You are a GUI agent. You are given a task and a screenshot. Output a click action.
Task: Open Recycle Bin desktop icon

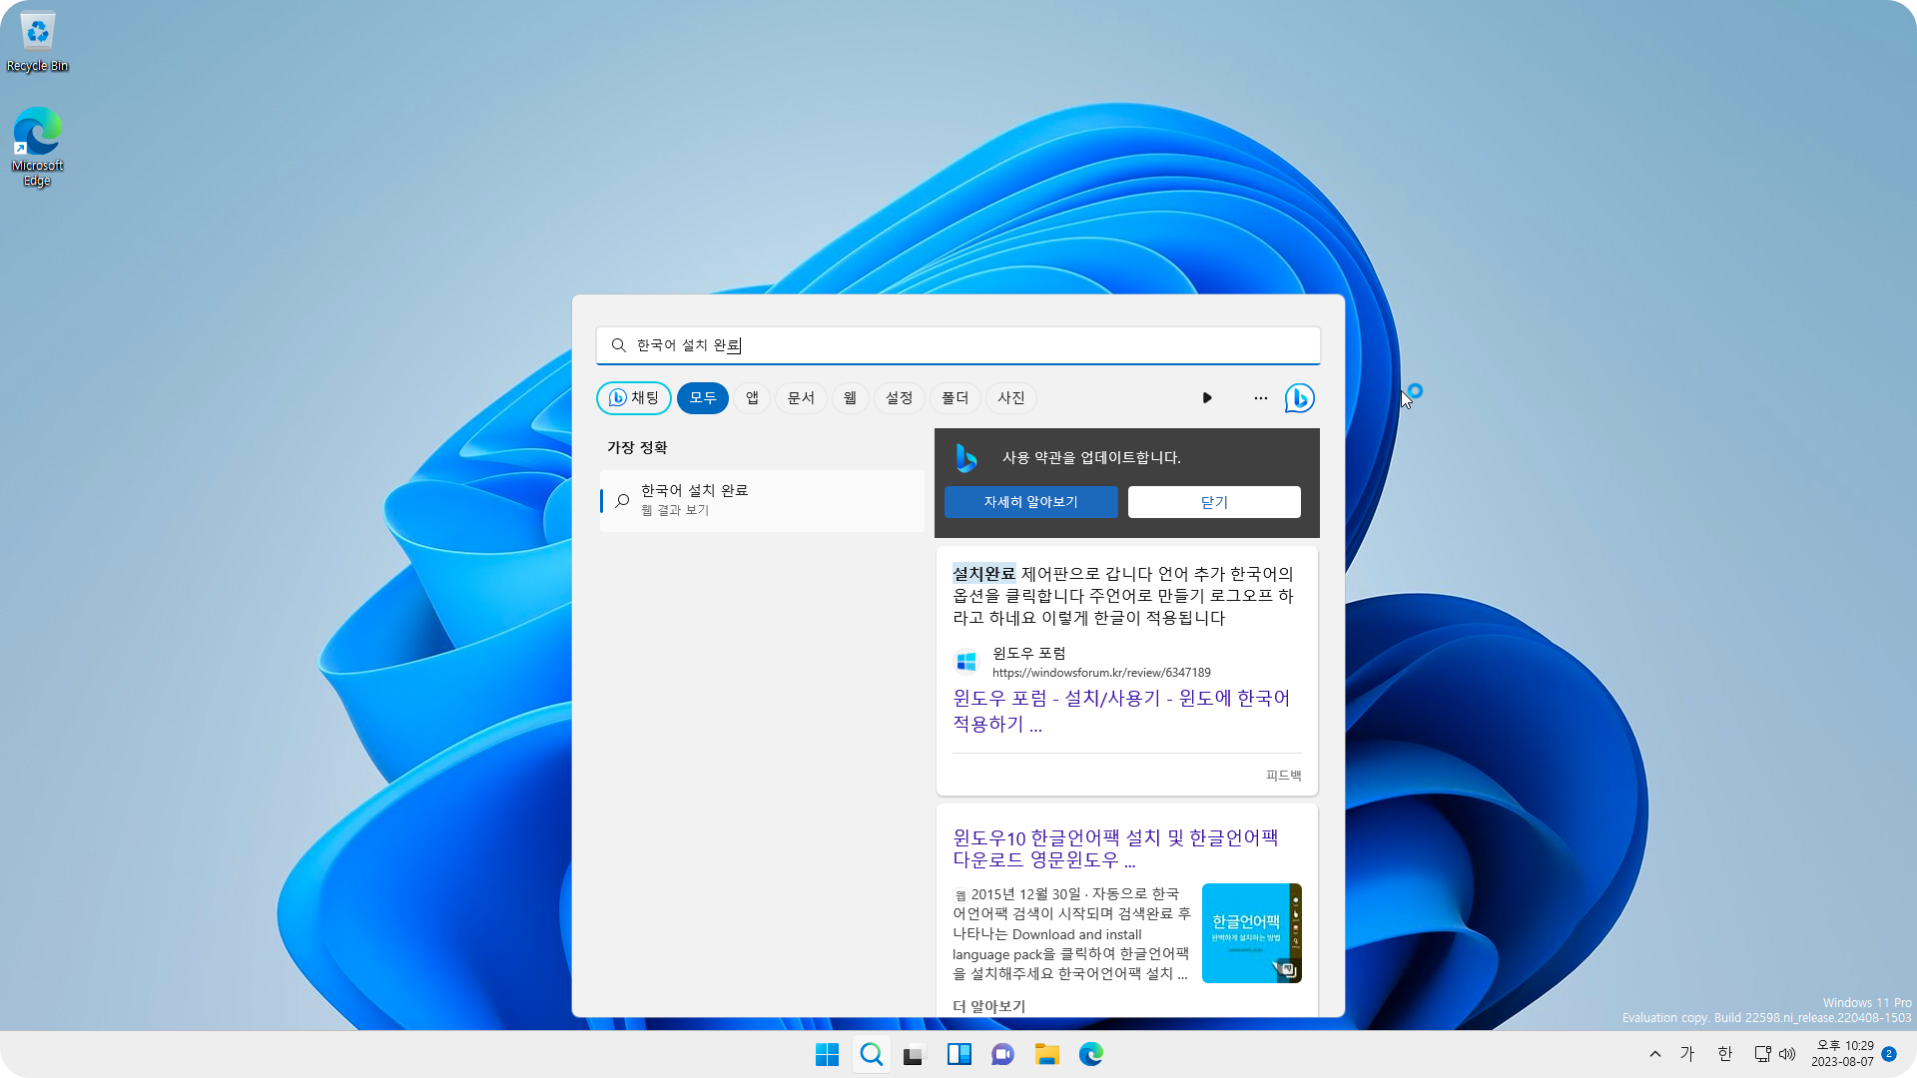37,42
